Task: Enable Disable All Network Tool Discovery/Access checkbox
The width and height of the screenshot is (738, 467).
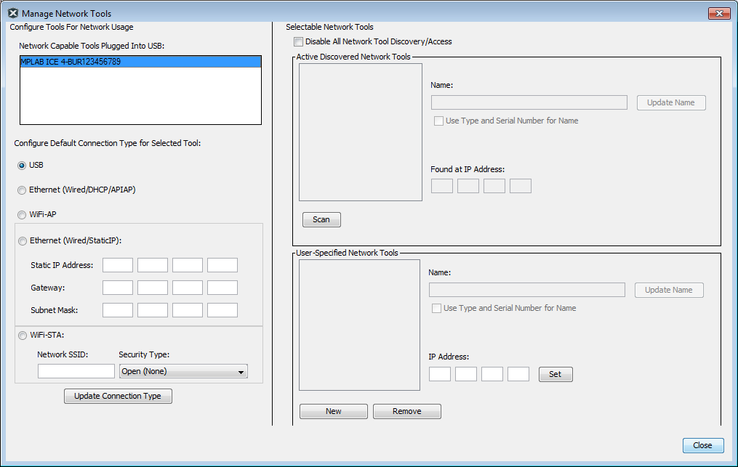Action: click(298, 42)
